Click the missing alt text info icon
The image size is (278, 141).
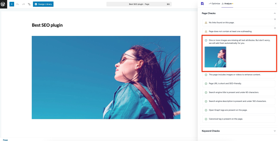[206, 40]
